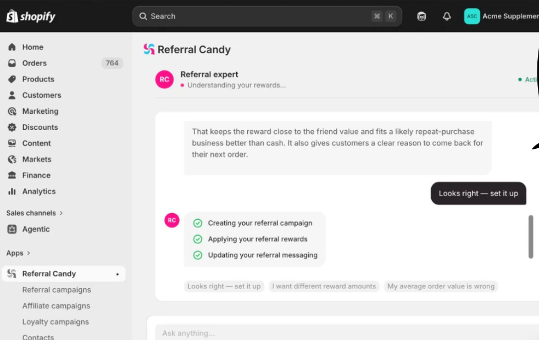The image size is (539, 340).
Task: Open the Markets page
Action: tap(37, 159)
